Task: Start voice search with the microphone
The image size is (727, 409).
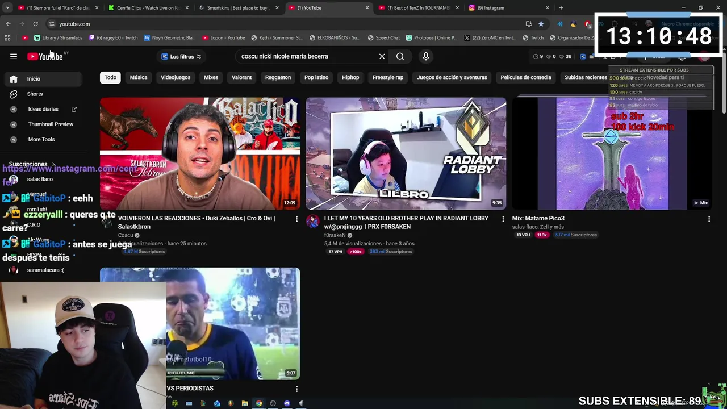Action: tap(426, 56)
